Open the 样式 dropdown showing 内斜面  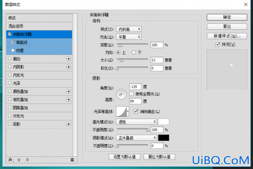(128, 29)
